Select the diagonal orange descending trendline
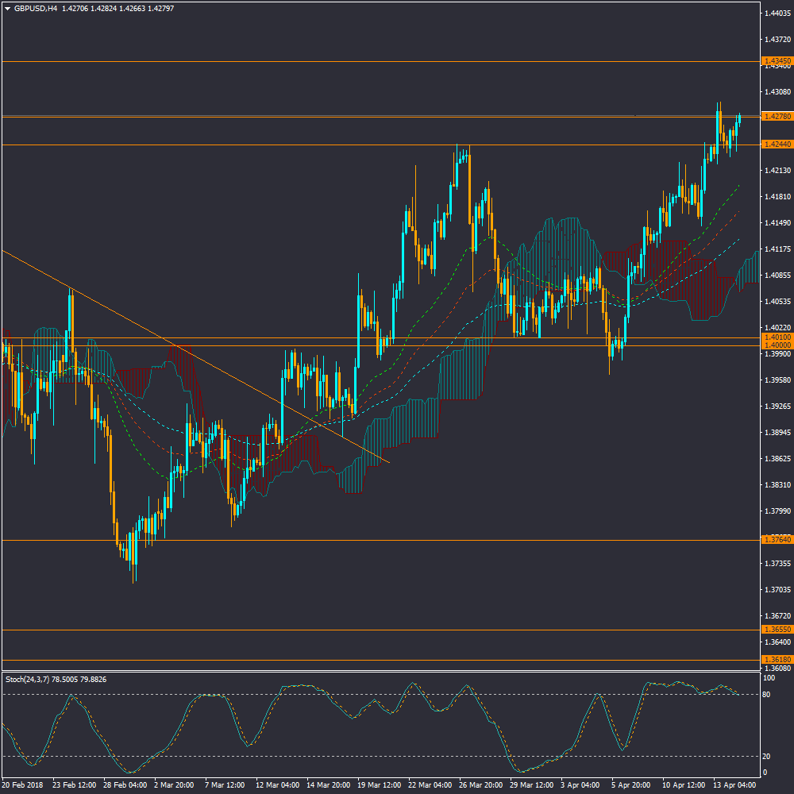794x794 pixels. (x=198, y=359)
